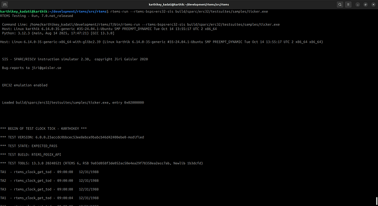Click the 'SIS - SPARC/RISCV instruction simulator' line
The width and height of the screenshot is (378, 206).
75,59
